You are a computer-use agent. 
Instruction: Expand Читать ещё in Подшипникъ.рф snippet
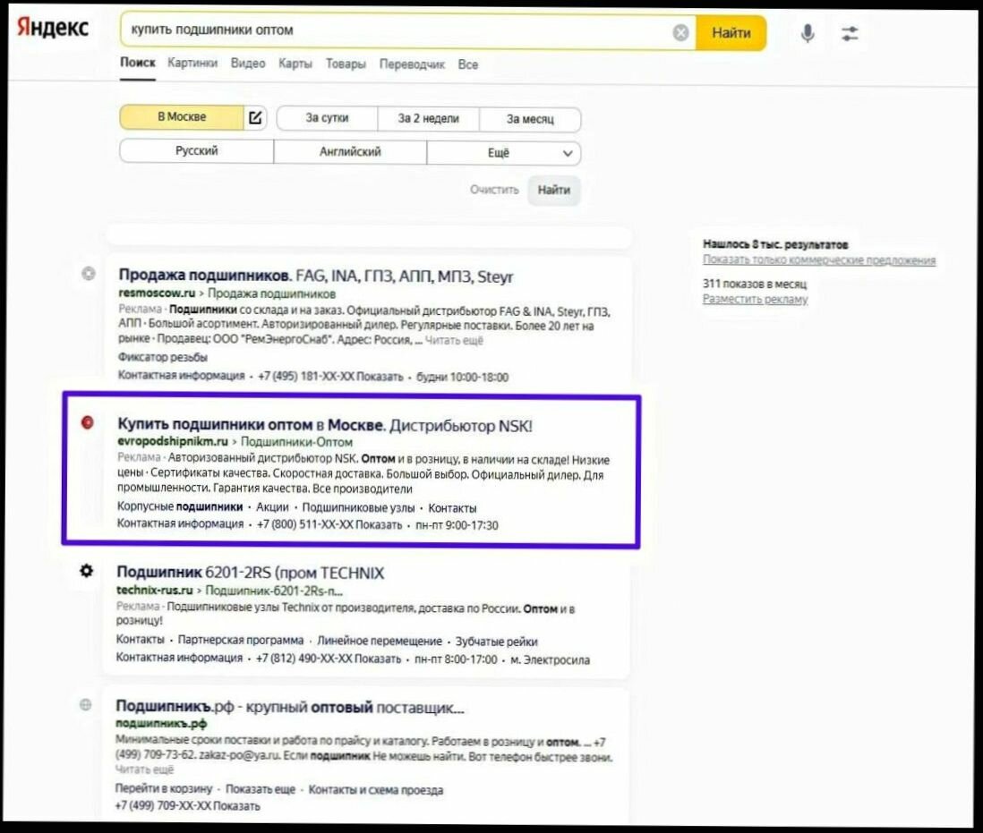144,769
